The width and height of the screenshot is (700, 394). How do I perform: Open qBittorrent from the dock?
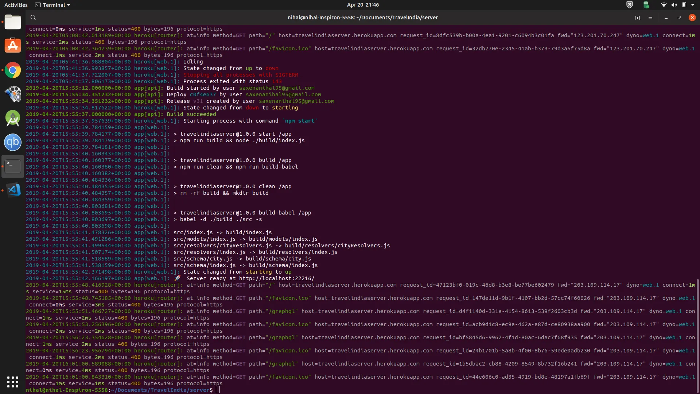tap(13, 142)
